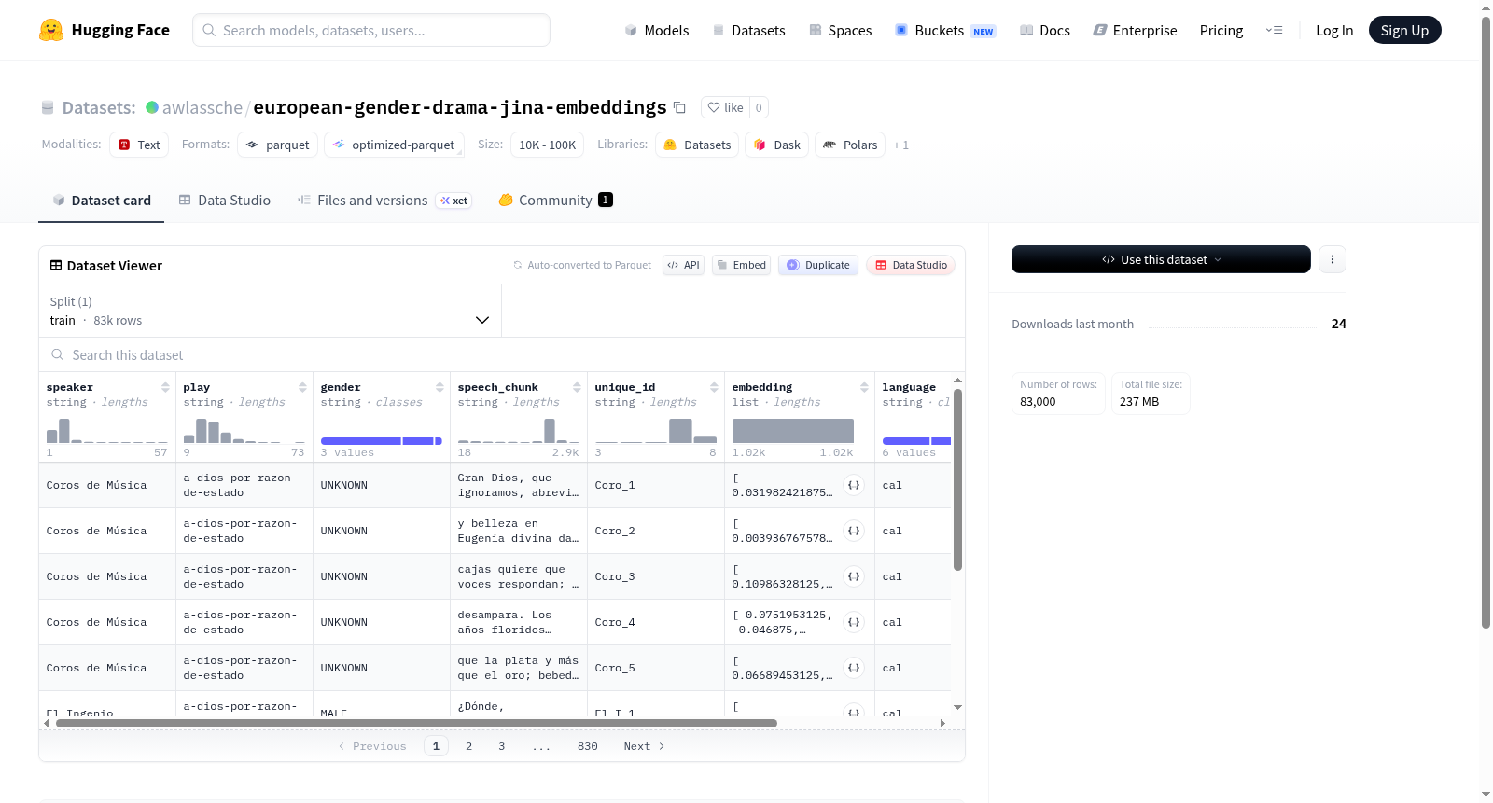
Task: Expand the extra navigation menu icon
Action: point(1274,30)
